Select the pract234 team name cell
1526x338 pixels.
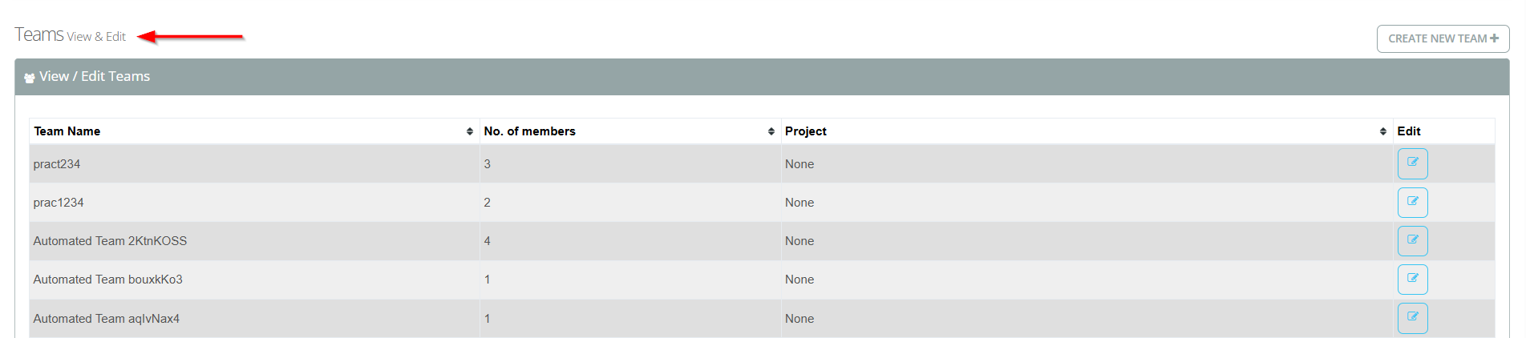pyautogui.click(x=57, y=164)
